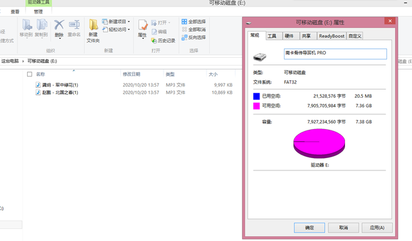This screenshot has width=412, height=241.
Task: Click 可移动磁盘 (E:) breadcrumb in address bar
Action: coord(42,61)
